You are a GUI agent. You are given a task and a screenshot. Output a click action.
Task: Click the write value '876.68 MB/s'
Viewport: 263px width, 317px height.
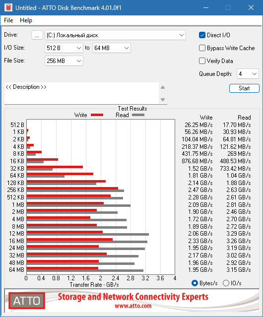click(197, 161)
